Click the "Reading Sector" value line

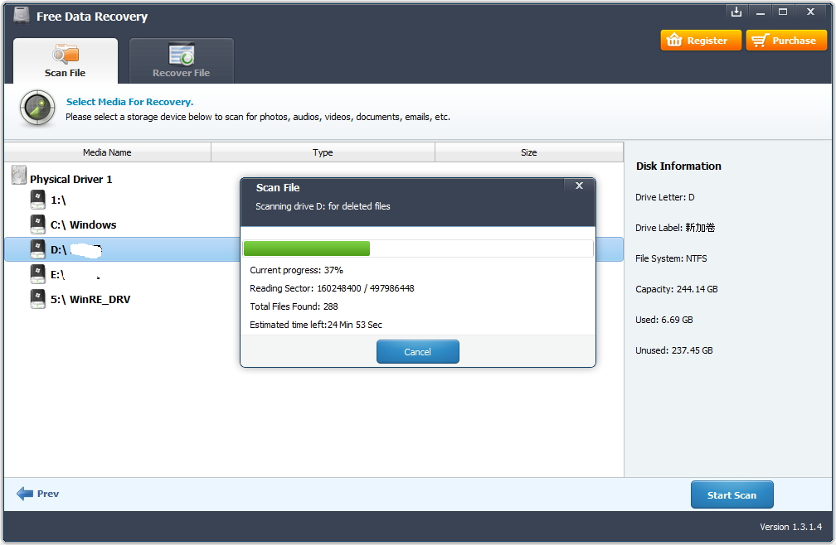tap(332, 288)
